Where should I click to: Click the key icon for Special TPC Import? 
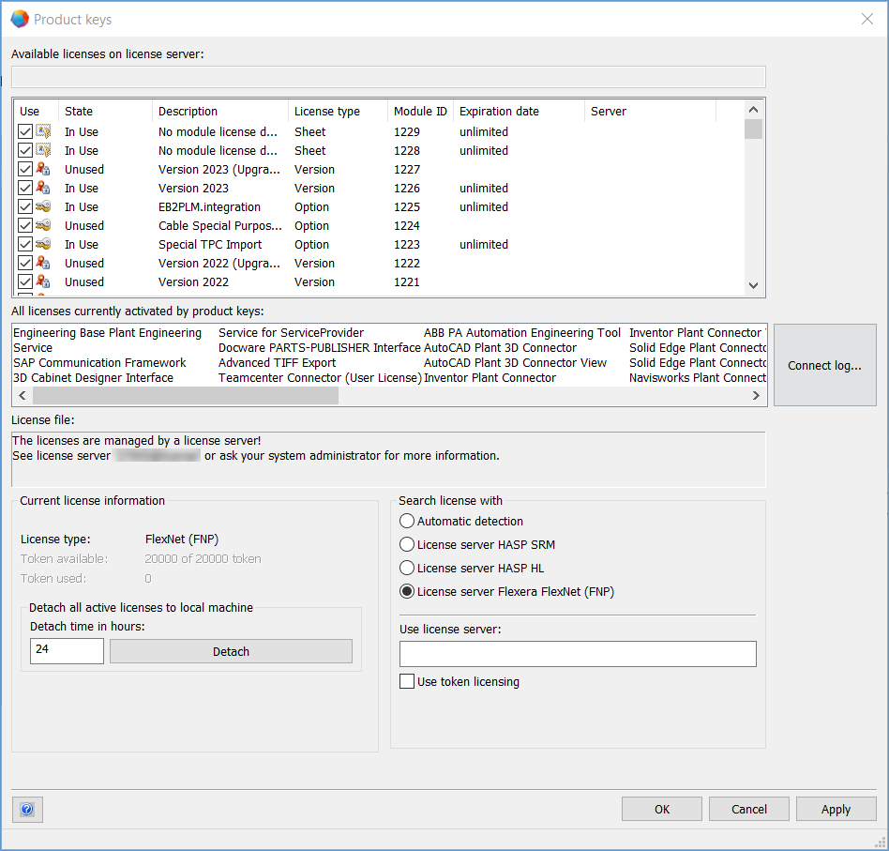click(x=43, y=245)
